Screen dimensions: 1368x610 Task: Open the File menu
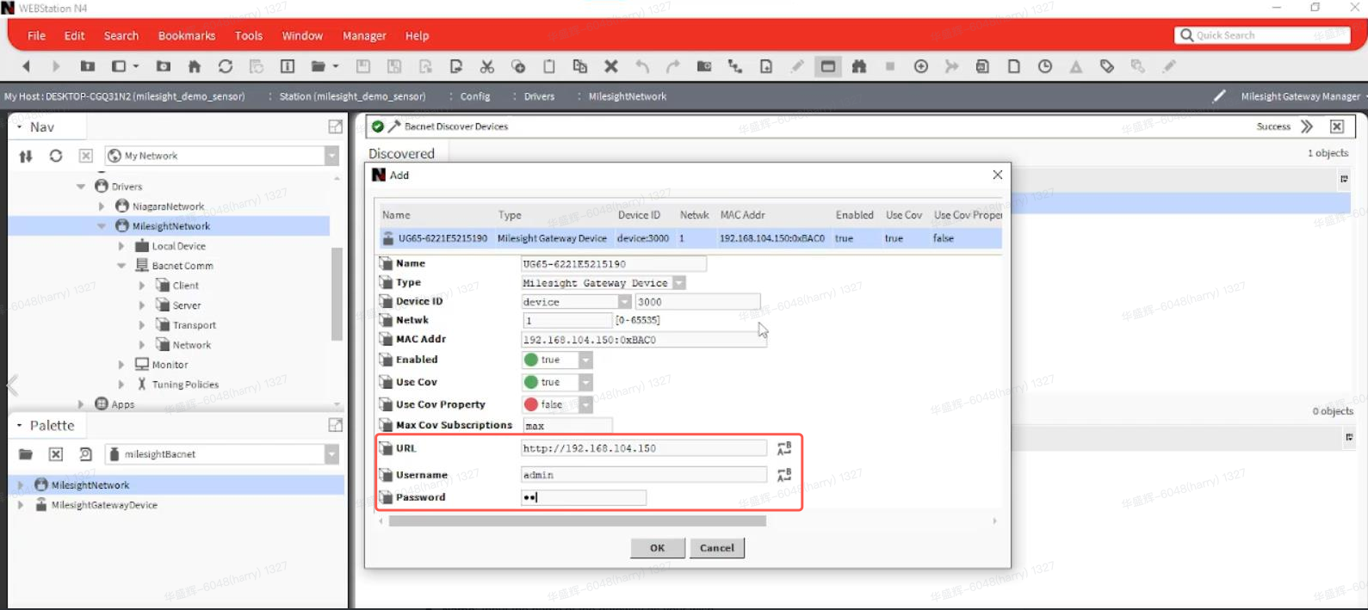[x=36, y=36]
